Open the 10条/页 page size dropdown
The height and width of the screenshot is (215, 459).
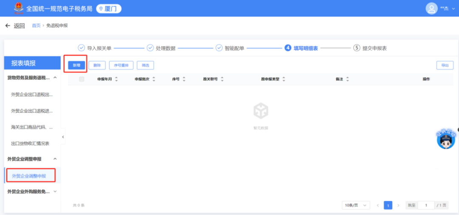click(x=355, y=205)
